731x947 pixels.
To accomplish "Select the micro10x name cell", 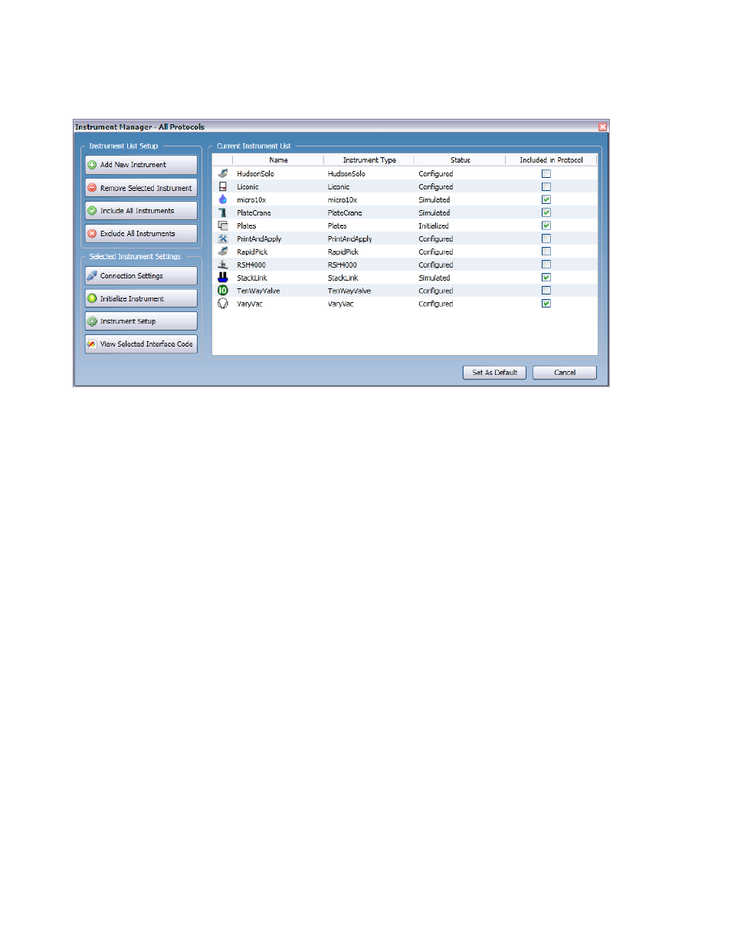I will coord(251,200).
